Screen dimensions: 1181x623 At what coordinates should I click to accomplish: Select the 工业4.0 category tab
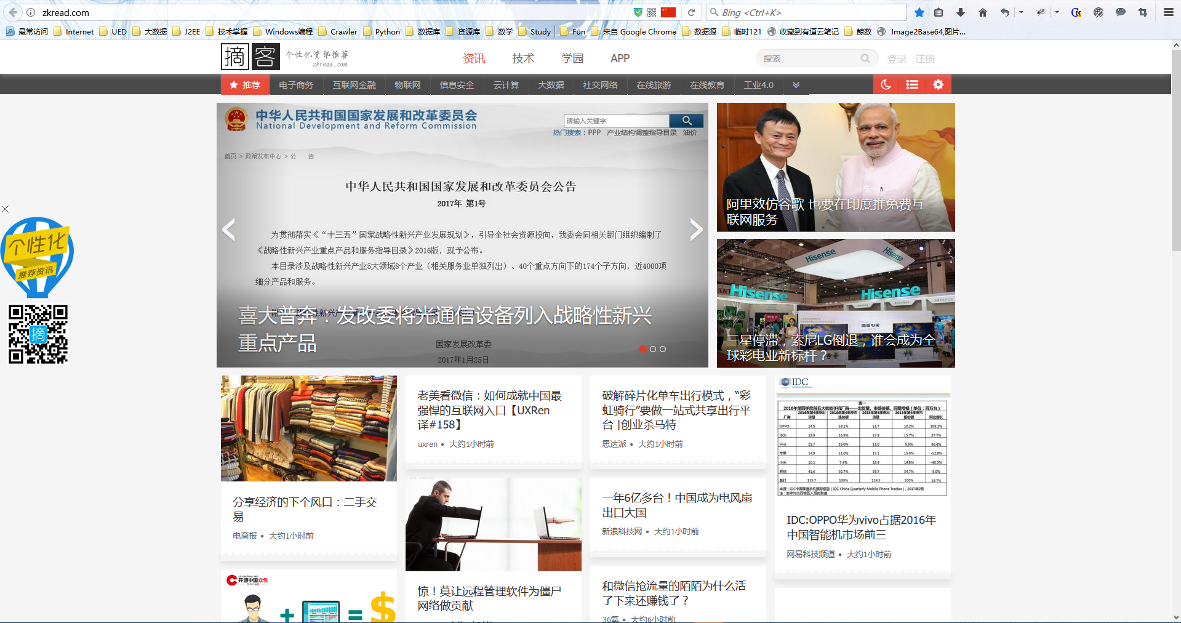pyautogui.click(x=758, y=85)
